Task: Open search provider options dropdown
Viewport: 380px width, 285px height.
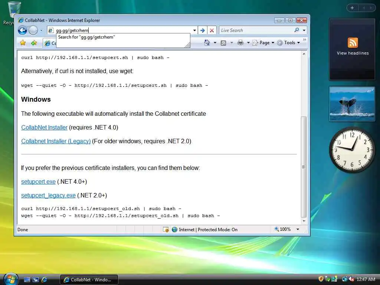Action: 304,30
